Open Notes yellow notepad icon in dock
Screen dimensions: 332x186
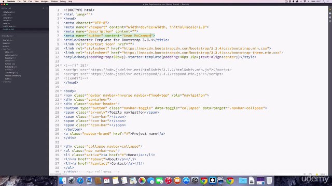pyautogui.click(x=116, y=181)
